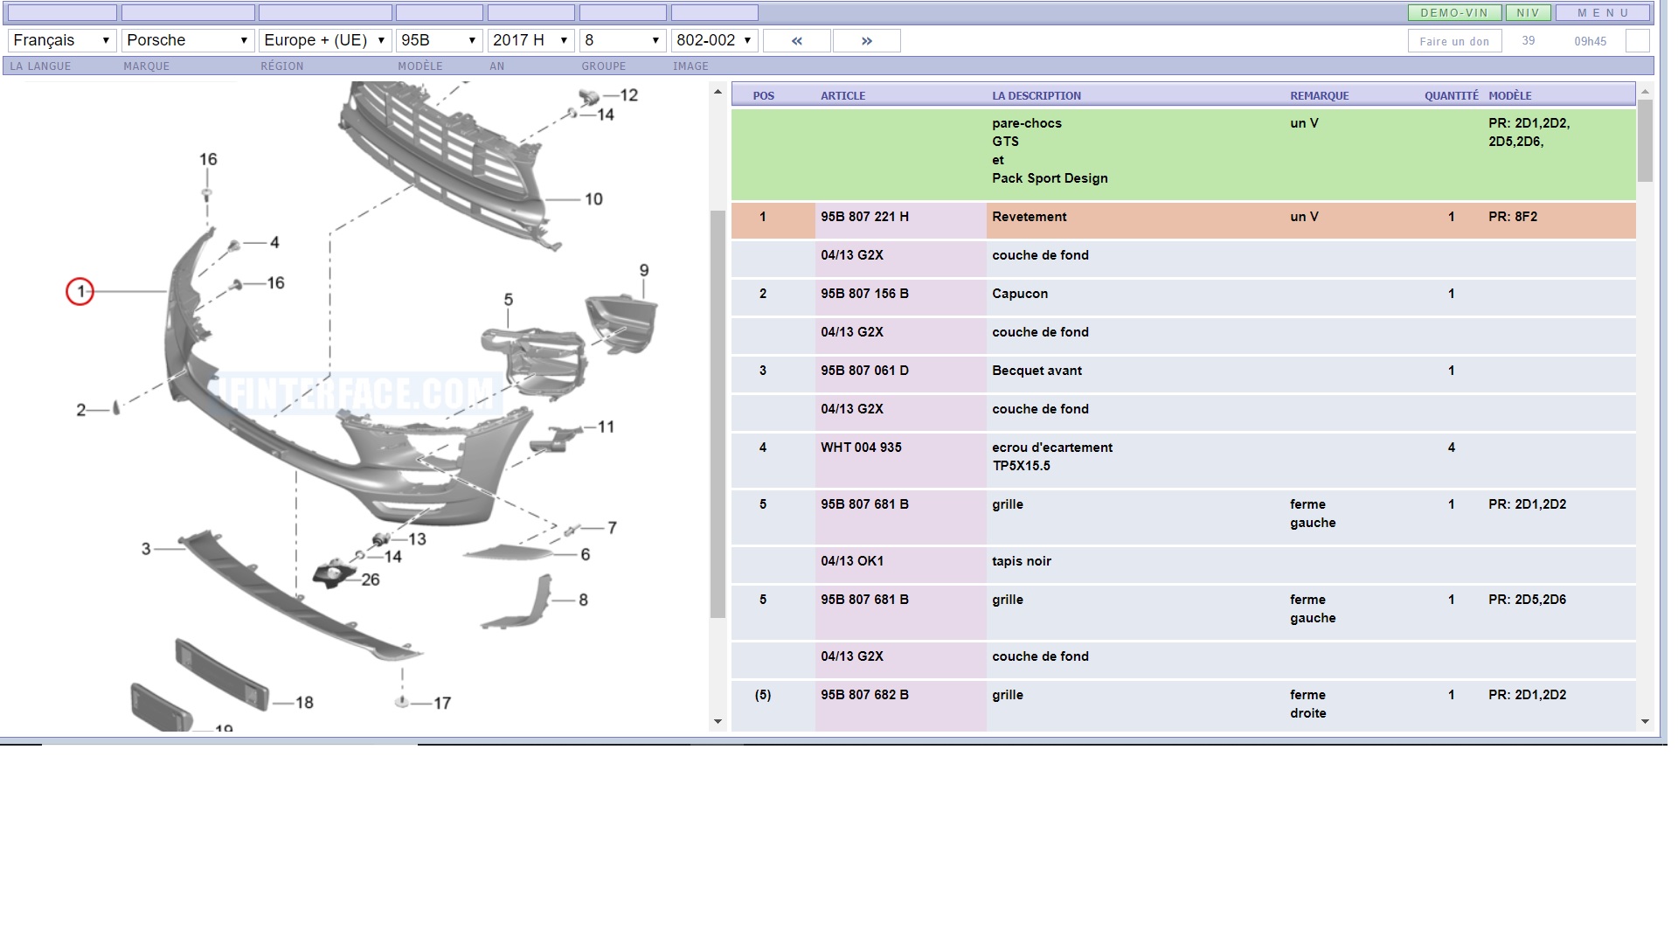This screenshot has width=1678, height=944.
Task: Open the 95B model dropdown
Action: pyautogui.click(x=439, y=40)
